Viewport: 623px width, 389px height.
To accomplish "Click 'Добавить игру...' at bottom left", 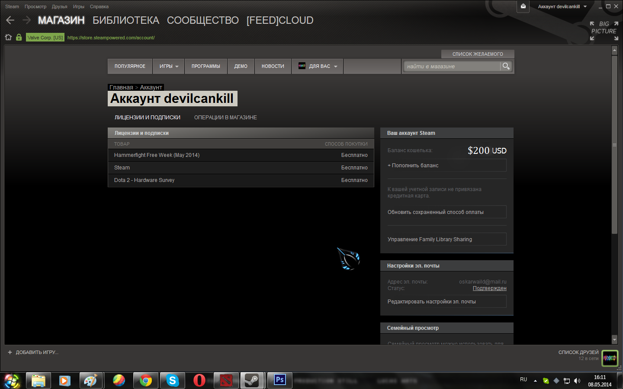I will [37, 352].
